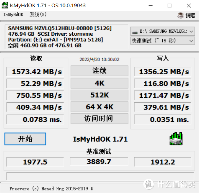Click the 1912.2 write benchmark score
This screenshot has width=199, height=193.
click(x=163, y=162)
